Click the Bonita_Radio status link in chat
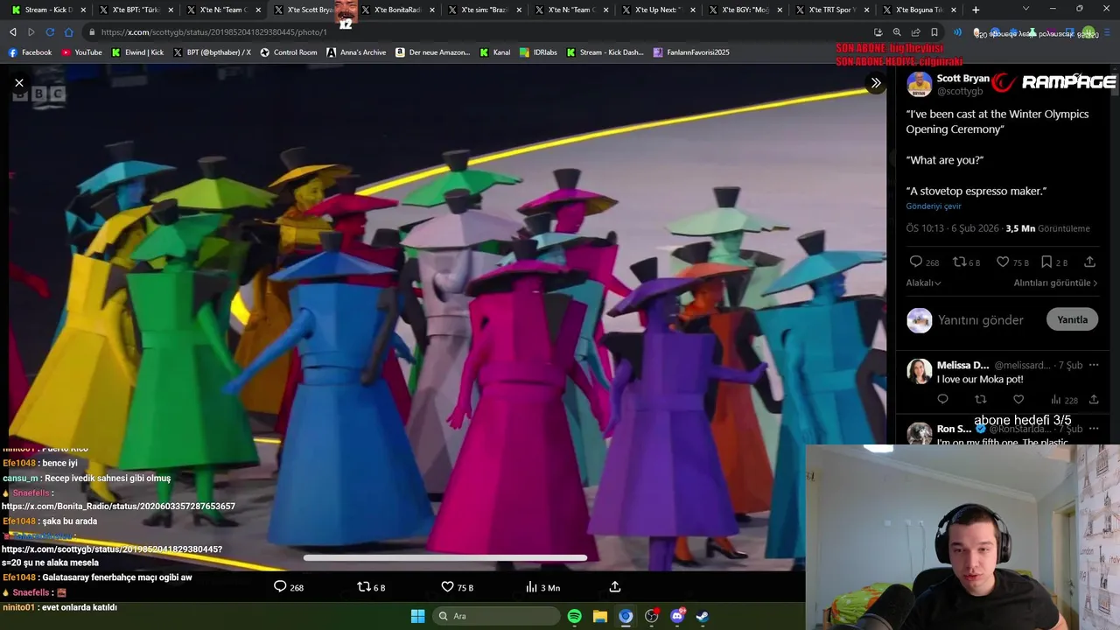 pyautogui.click(x=118, y=507)
